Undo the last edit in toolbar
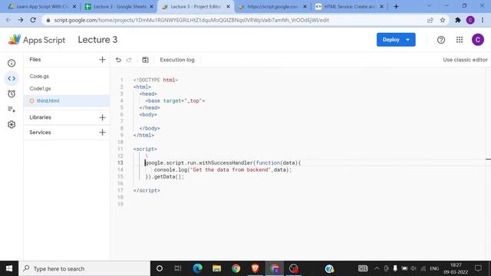 click(118, 60)
